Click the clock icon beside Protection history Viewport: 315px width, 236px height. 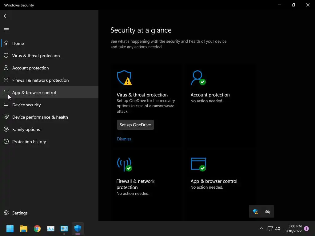(6, 141)
